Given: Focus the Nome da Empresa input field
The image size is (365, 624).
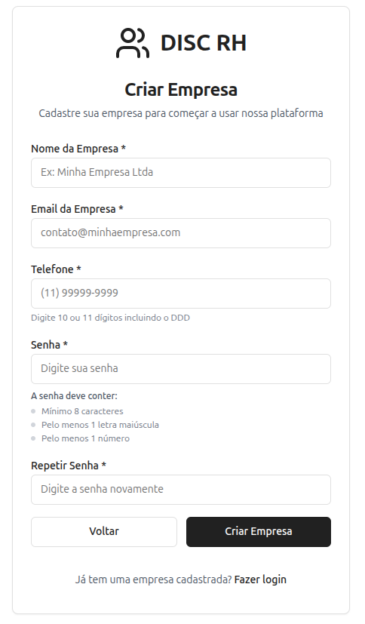Looking at the screenshot, I should 181,173.
